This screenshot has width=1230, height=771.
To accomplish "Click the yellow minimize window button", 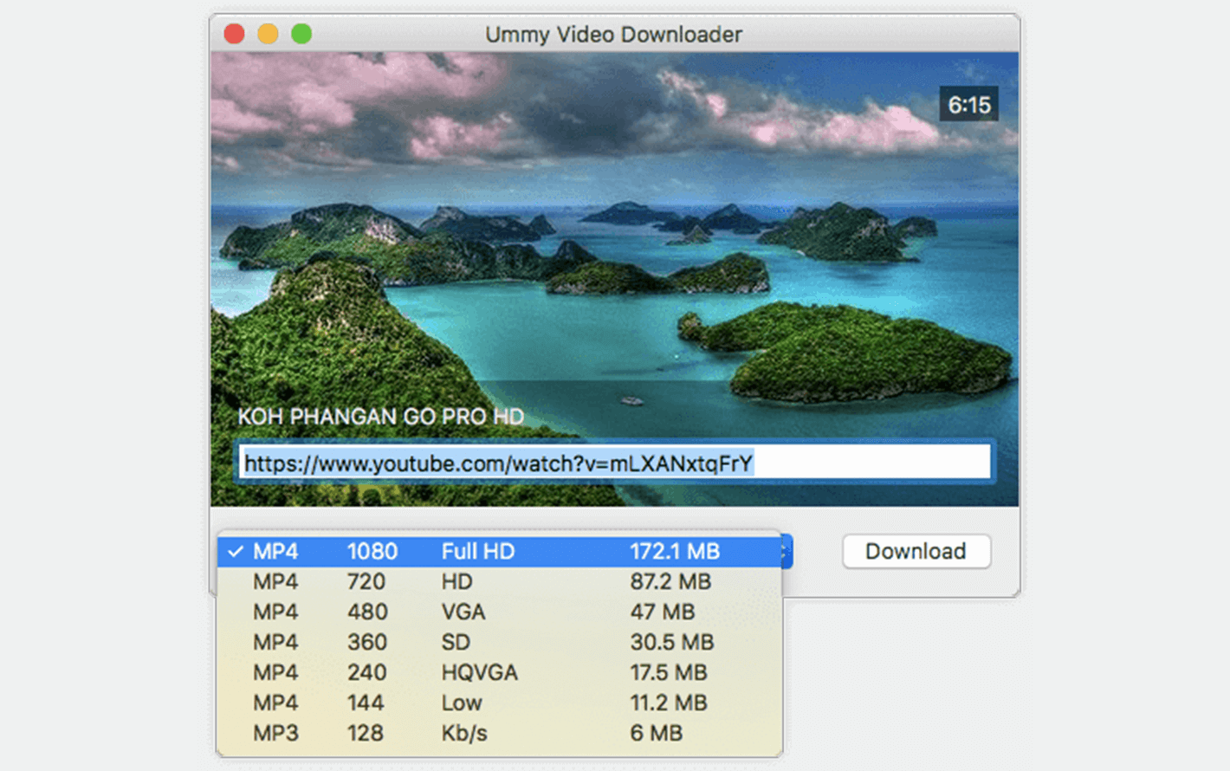I will pos(268,34).
